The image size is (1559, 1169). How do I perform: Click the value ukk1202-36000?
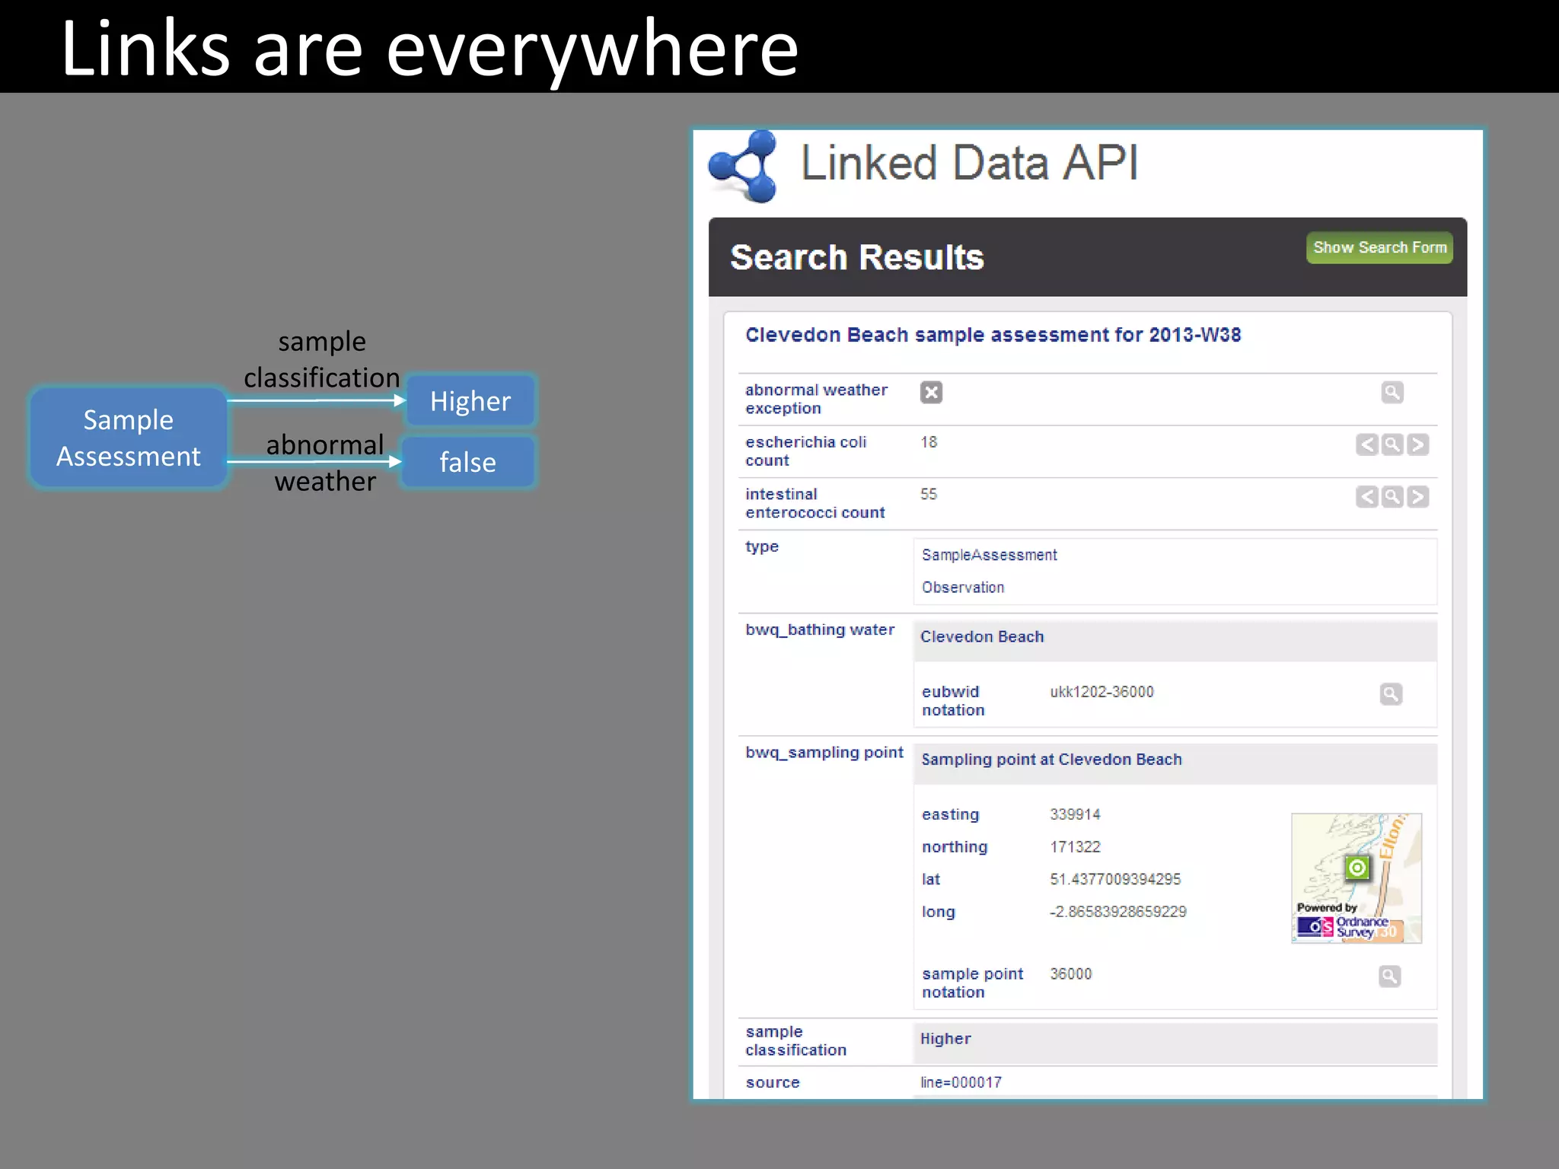coord(1102,692)
